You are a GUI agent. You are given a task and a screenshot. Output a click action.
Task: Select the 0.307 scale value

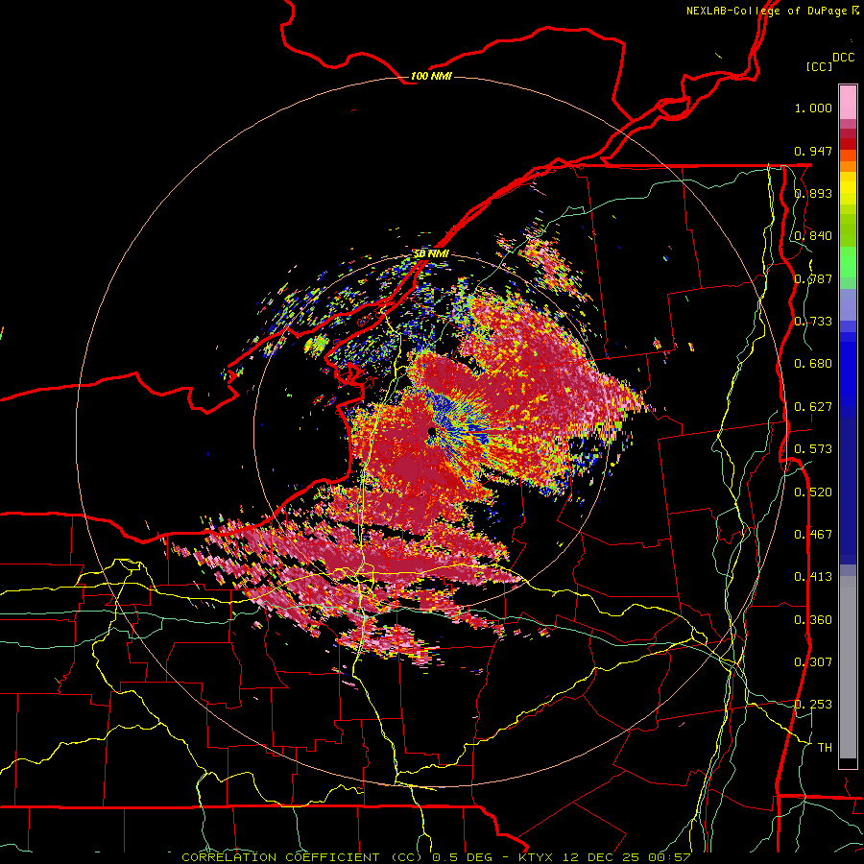point(813,662)
